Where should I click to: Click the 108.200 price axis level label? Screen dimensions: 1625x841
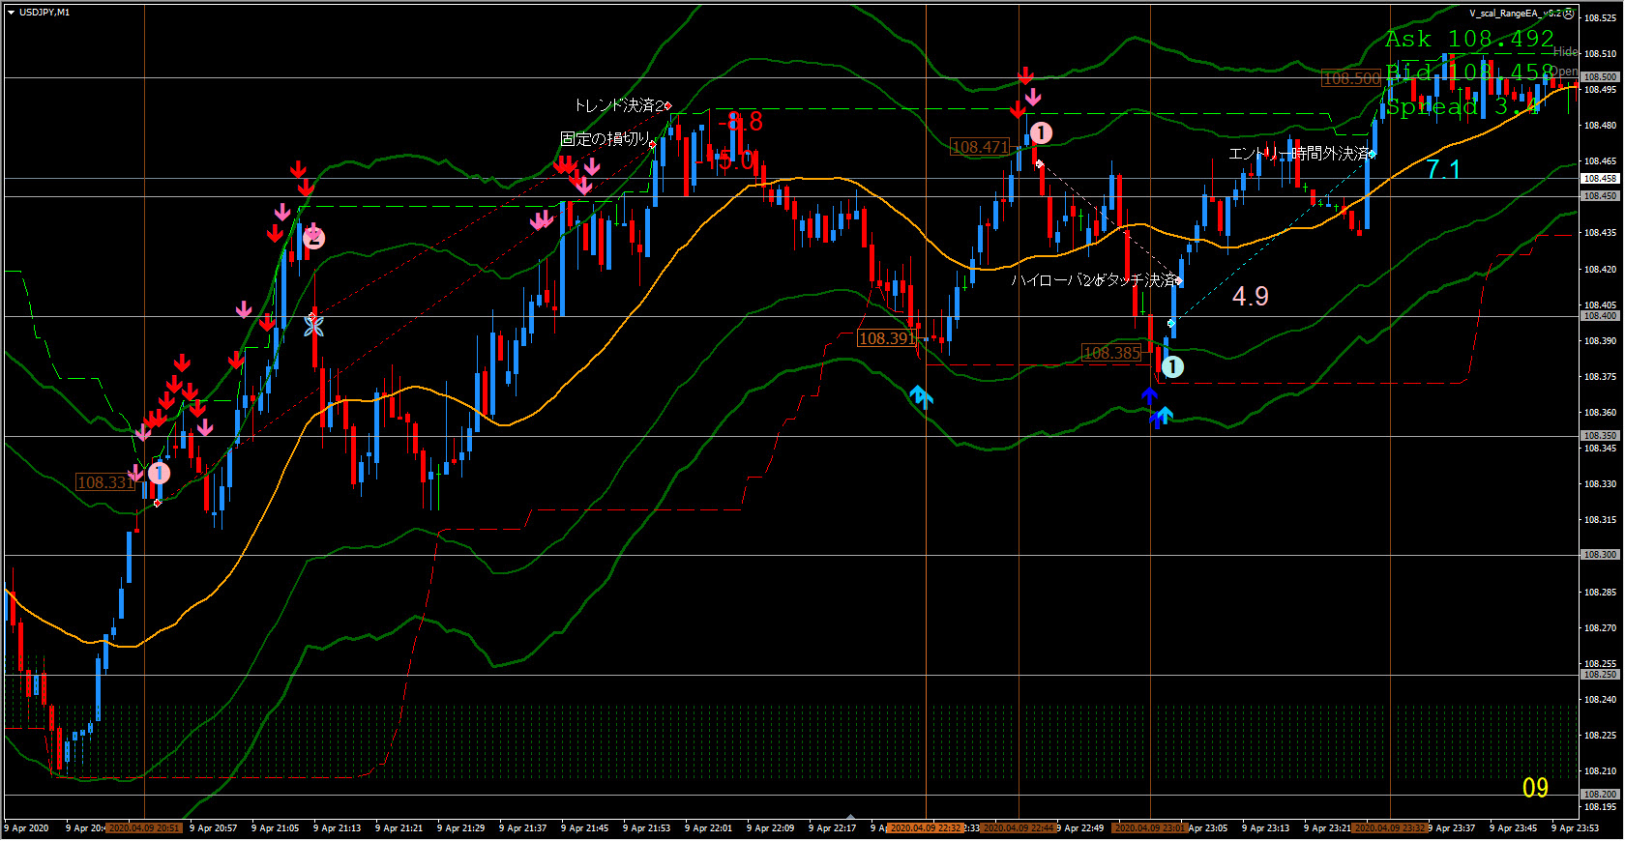(x=1600, y=795)
